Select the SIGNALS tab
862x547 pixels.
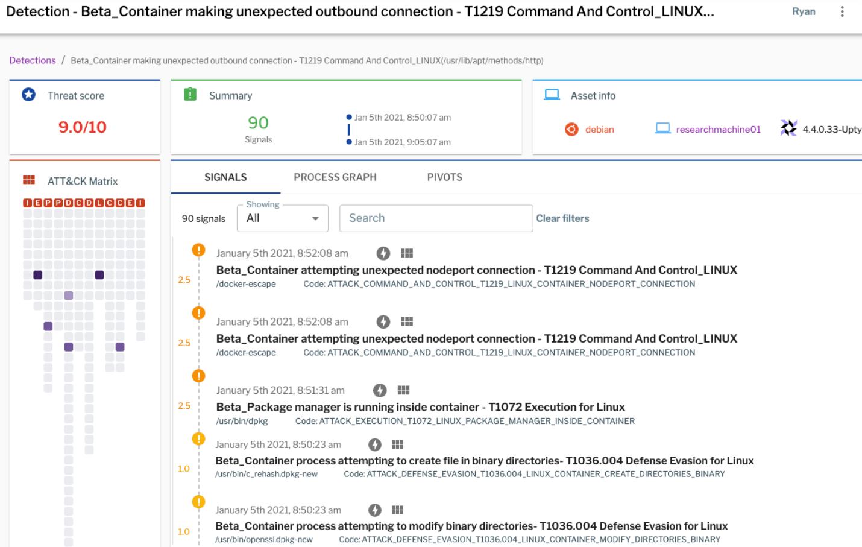pyautogui.click(x=225, y=177)
